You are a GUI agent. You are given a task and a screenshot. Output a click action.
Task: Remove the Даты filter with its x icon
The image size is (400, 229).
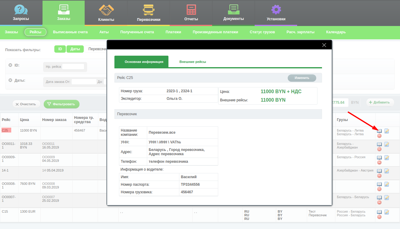(x=10, y=80)
